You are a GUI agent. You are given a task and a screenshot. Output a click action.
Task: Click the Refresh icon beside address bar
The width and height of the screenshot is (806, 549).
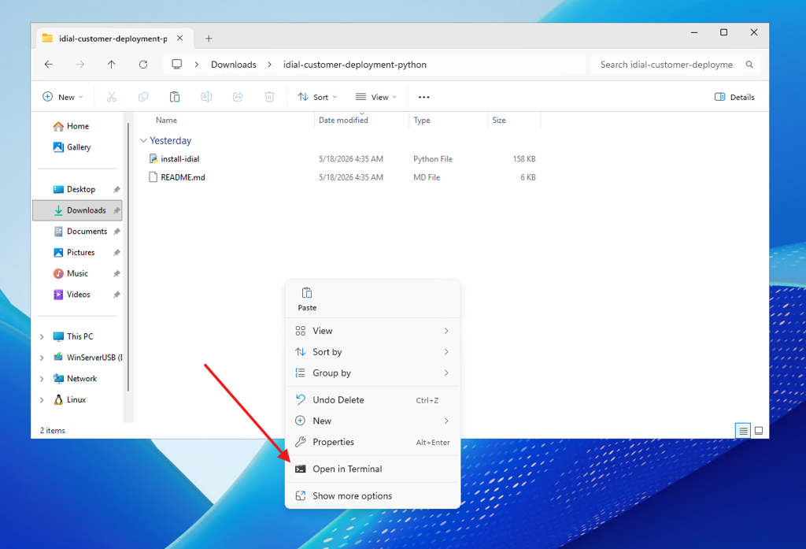[143, 65]
